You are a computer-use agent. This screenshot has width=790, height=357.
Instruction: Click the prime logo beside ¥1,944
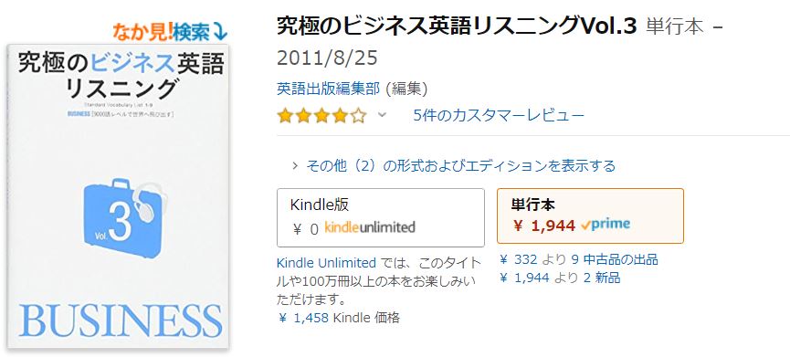point(605,225)
